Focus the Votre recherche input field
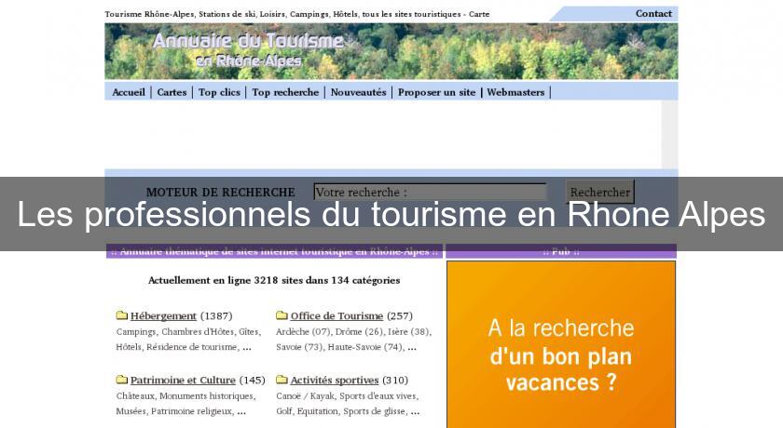Image resolution: width=783 pixels, height=428 pixels. (430, 193)
